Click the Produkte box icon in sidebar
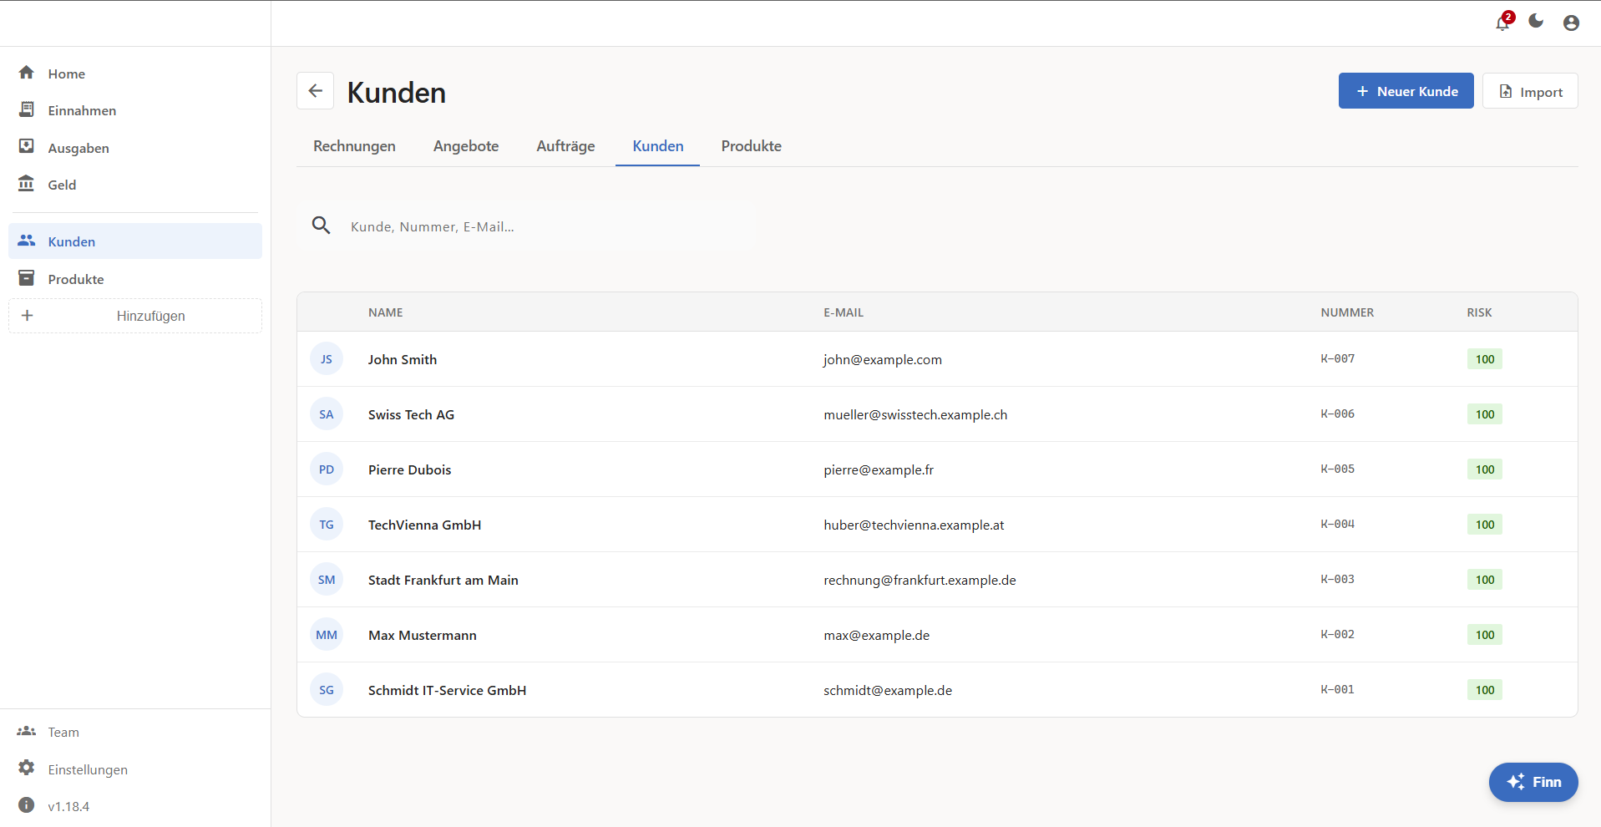Image resolution: width=1601 pixels, height=827 pixels. pos(27,278)
